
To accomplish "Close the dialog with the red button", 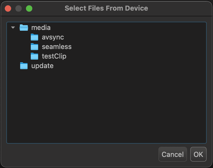I will (8, 8).
